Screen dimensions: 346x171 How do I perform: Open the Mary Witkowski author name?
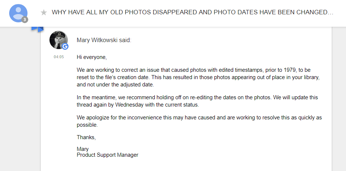(97, 40)
